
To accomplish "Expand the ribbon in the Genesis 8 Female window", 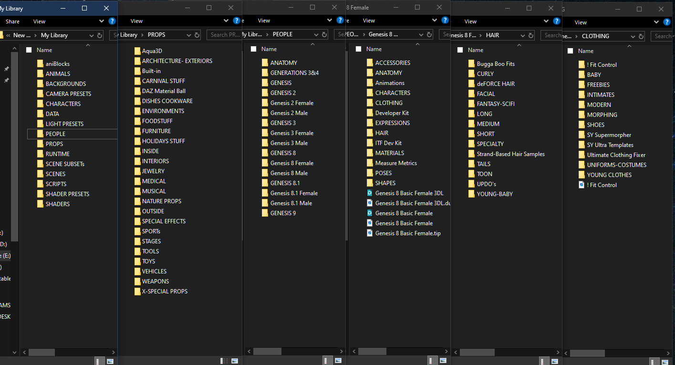I will (x=436, y=21).
